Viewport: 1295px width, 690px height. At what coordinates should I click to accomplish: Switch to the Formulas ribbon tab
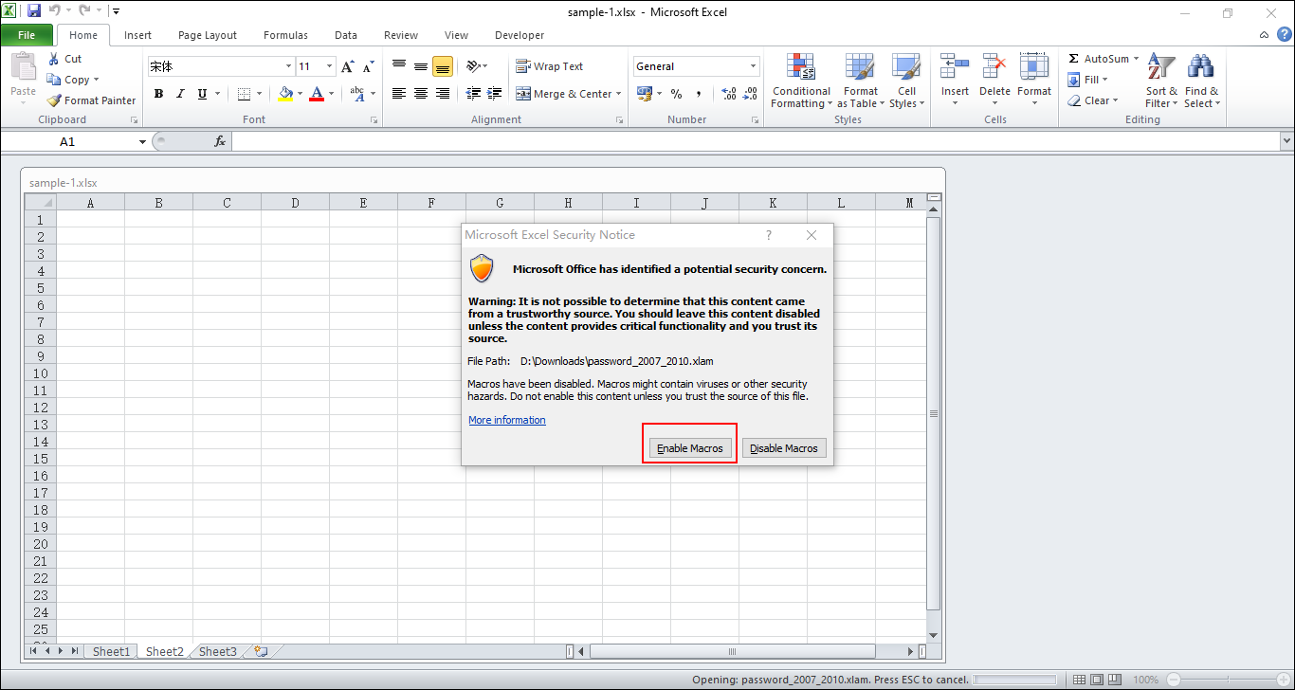(x=285, y=35)
